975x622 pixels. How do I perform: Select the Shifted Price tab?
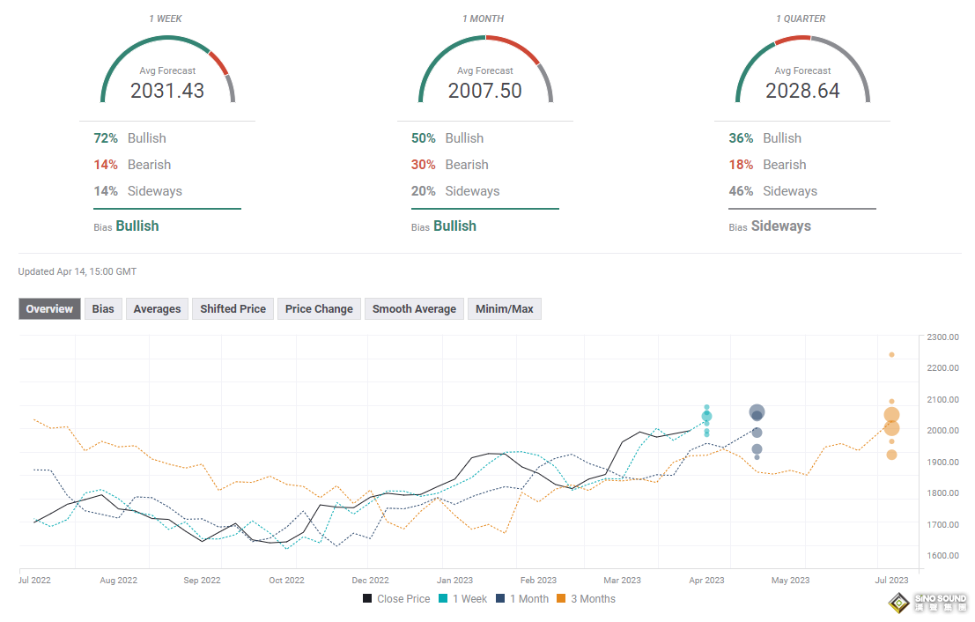click(233, 309)
